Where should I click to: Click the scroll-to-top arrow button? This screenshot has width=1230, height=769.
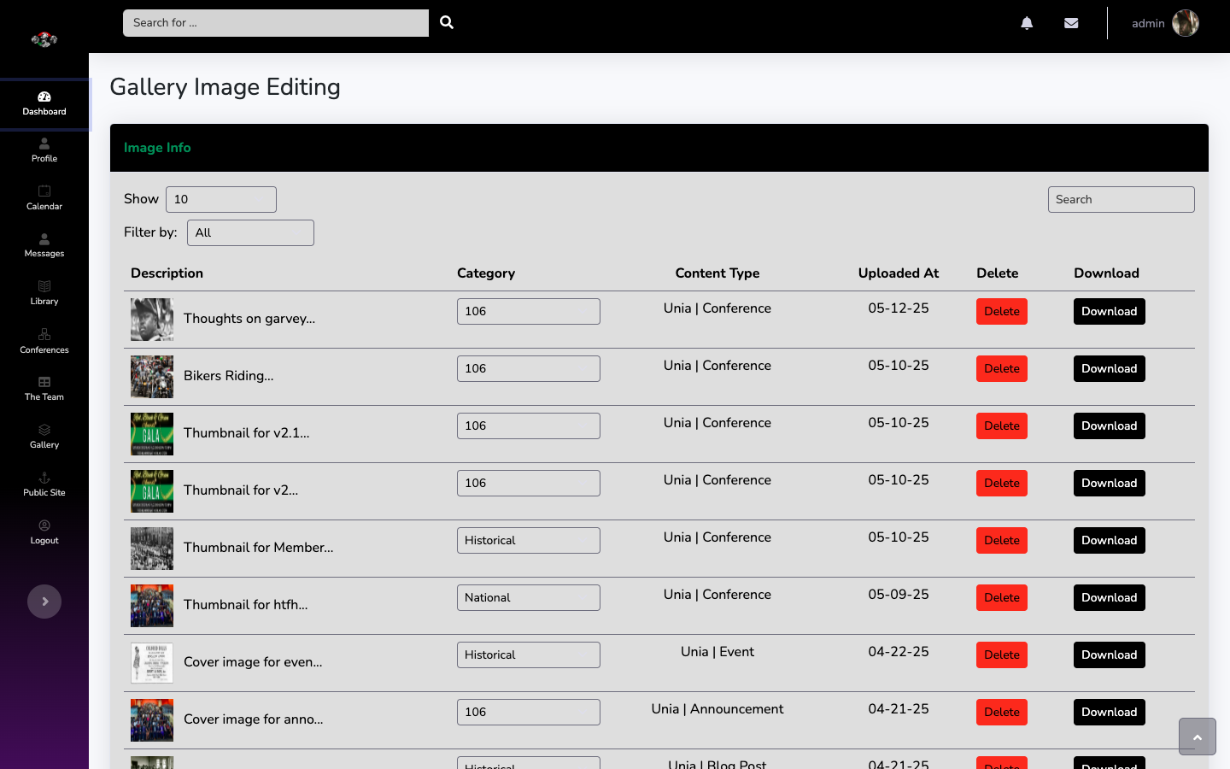[1197, 737]
